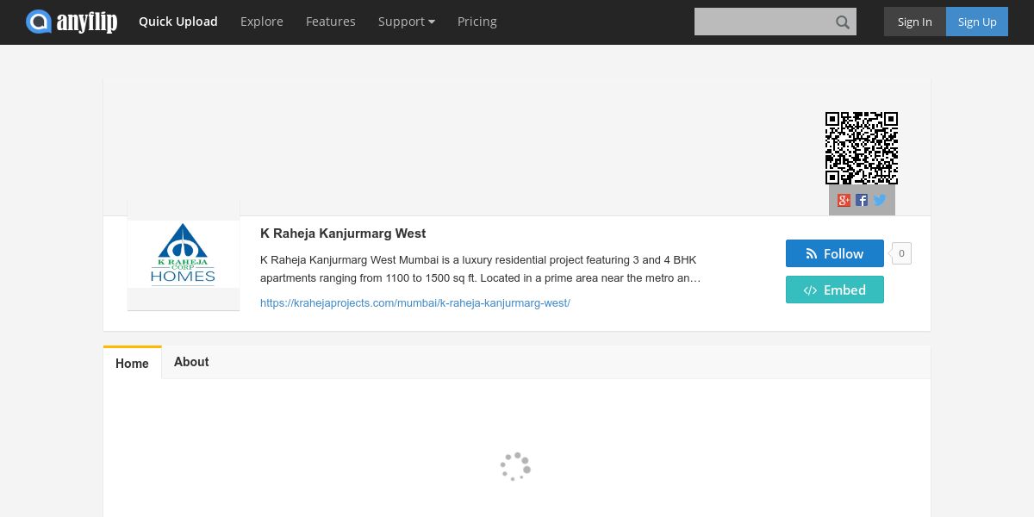Click the Sign Up button
Viewport: 1034px width, 517px height.
coord(977,22)
